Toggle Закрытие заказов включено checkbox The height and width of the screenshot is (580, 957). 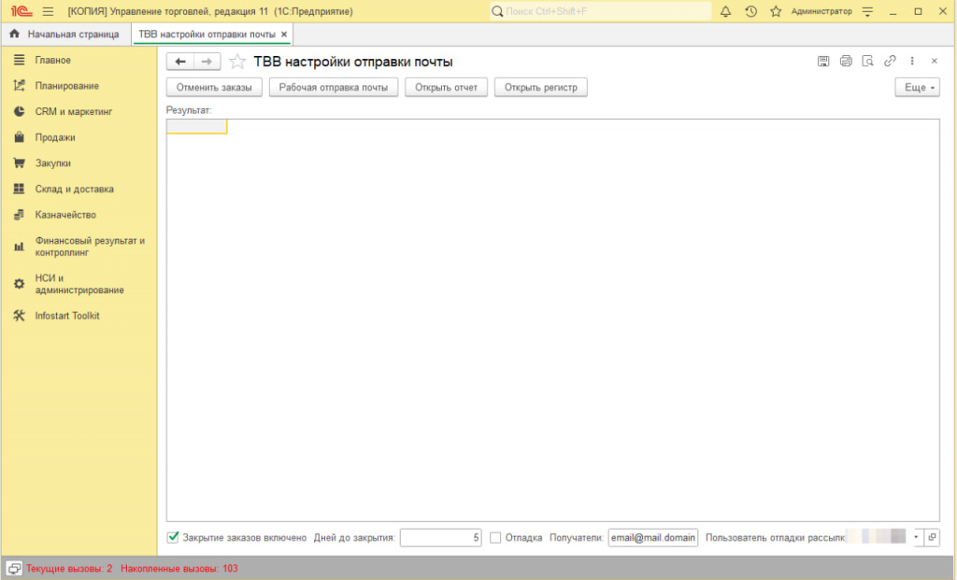tap(173, 537)
